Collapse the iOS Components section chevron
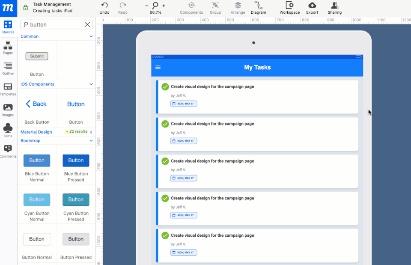 tap(91, 84)
